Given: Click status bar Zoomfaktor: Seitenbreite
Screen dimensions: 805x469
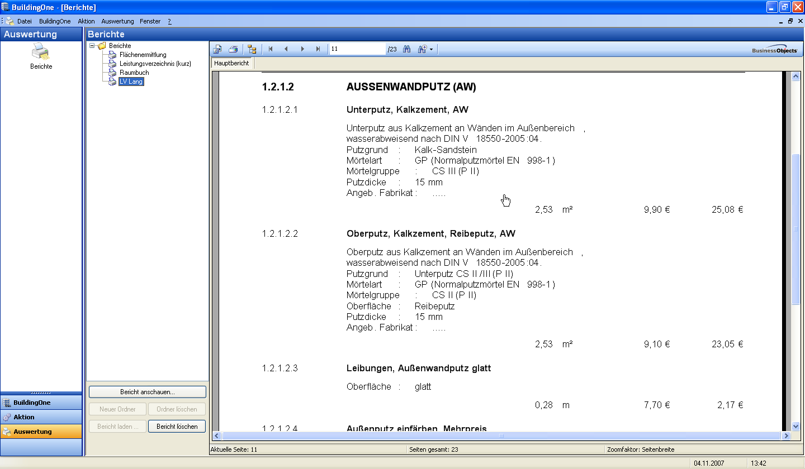Looking at the screenshot, I should [641, 449].
